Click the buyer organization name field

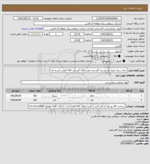point(77,23)
